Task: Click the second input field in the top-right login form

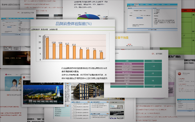Action: coord(137,15)
